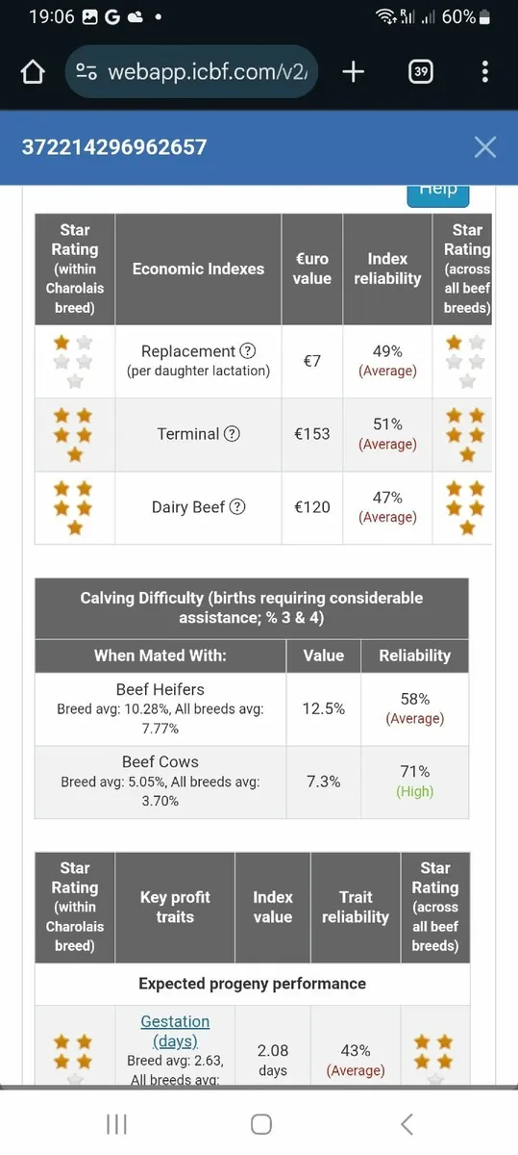This screenshot has width=518, height=1155.
Task: Open Dairy Beef help question mark
Action: coord(237,507)
